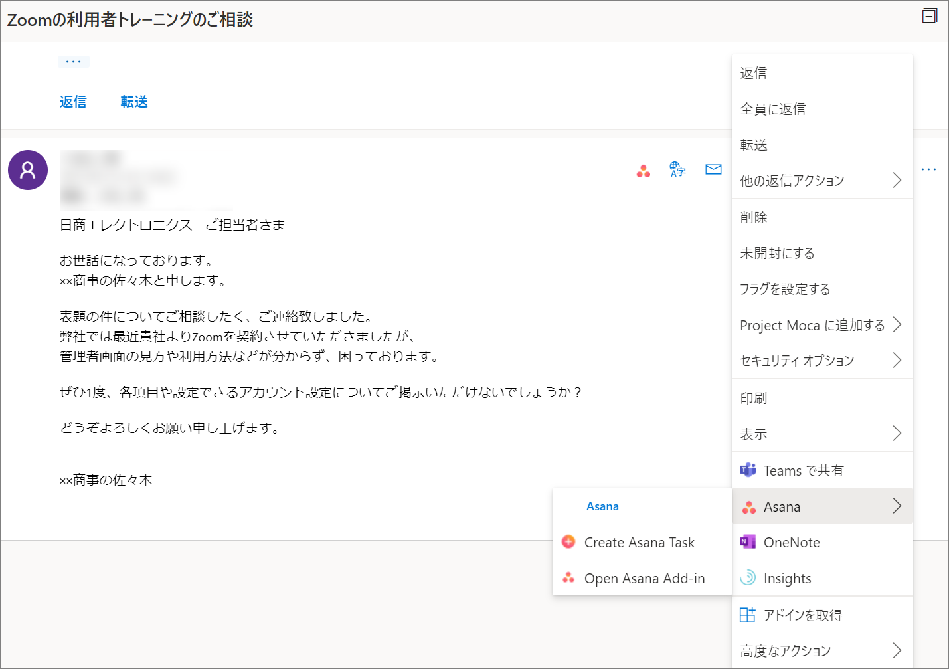Viewport: 949px width, 669px height.
Task: Select Insights menu entry
Action: click(822, 578)
